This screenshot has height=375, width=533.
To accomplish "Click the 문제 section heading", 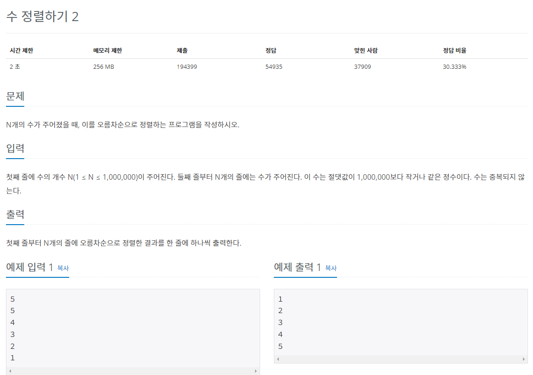I will 15,97.
